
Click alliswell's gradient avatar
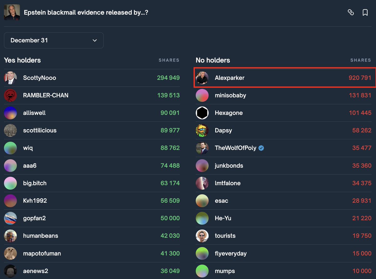coord(10,113)
